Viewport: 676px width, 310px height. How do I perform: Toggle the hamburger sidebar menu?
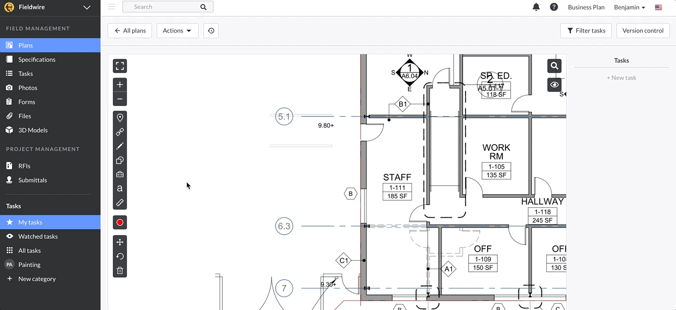click(x=111, y=7)
